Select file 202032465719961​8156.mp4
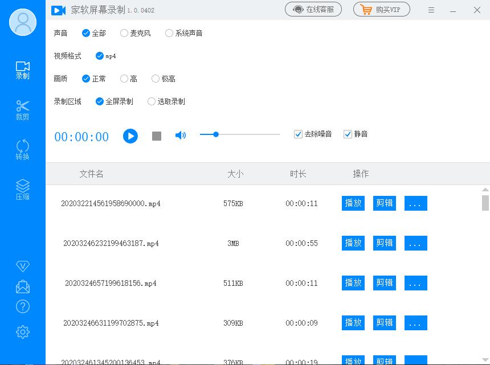490x365 pixels. 111,283
